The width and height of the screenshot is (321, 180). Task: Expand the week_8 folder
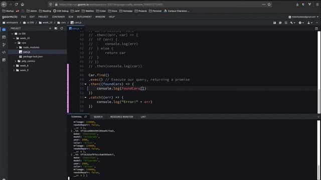[x=14, y=65]
